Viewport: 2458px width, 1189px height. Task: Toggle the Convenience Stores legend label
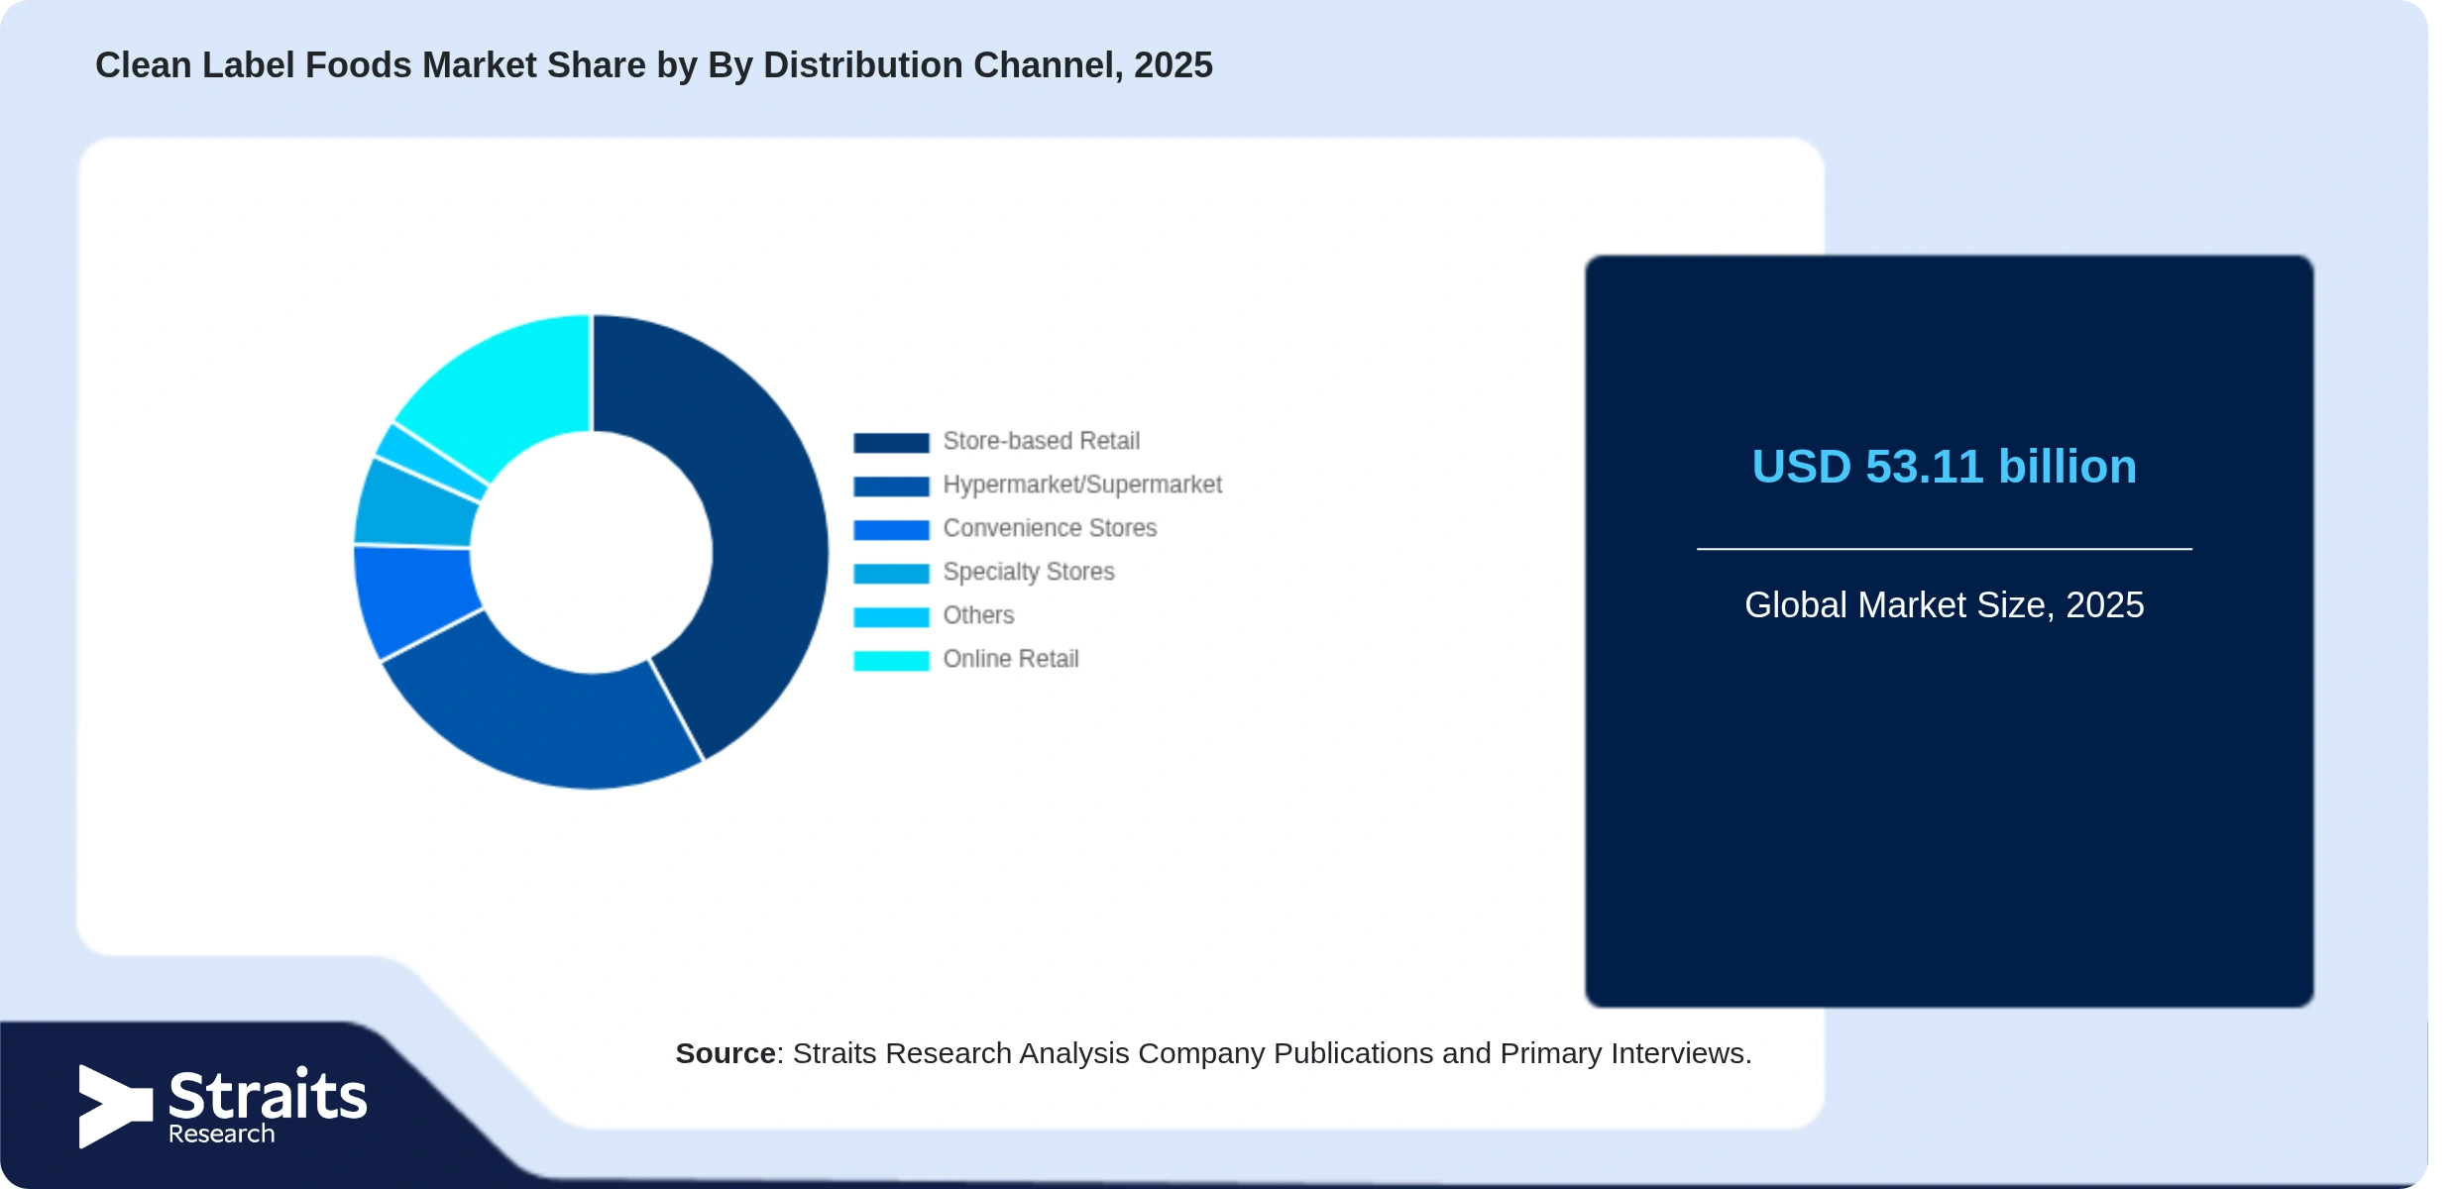pyautogui.click(x=1050, y=528)
